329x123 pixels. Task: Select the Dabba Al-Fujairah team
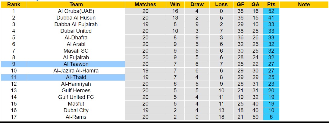pyautogui.click(x=76, y=24)
